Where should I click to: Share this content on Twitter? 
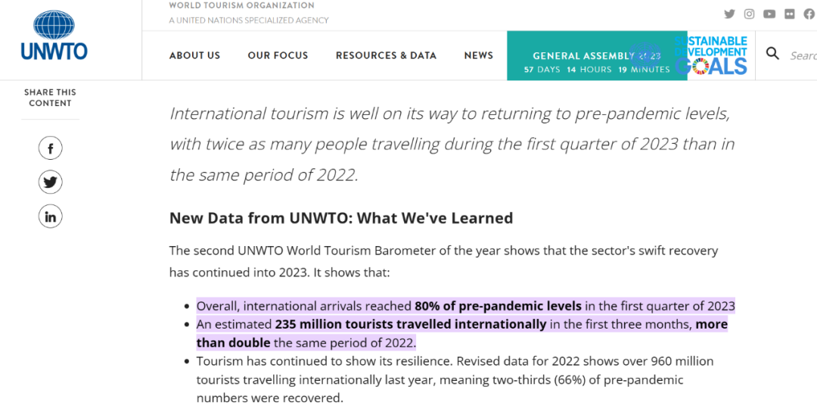(51, 182)
